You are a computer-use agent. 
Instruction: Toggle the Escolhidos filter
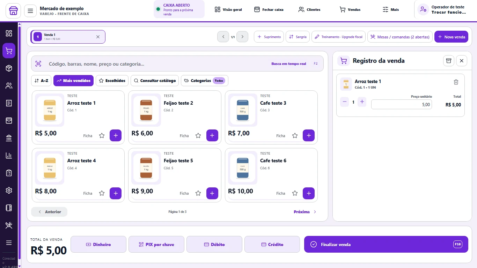(112, 81)
